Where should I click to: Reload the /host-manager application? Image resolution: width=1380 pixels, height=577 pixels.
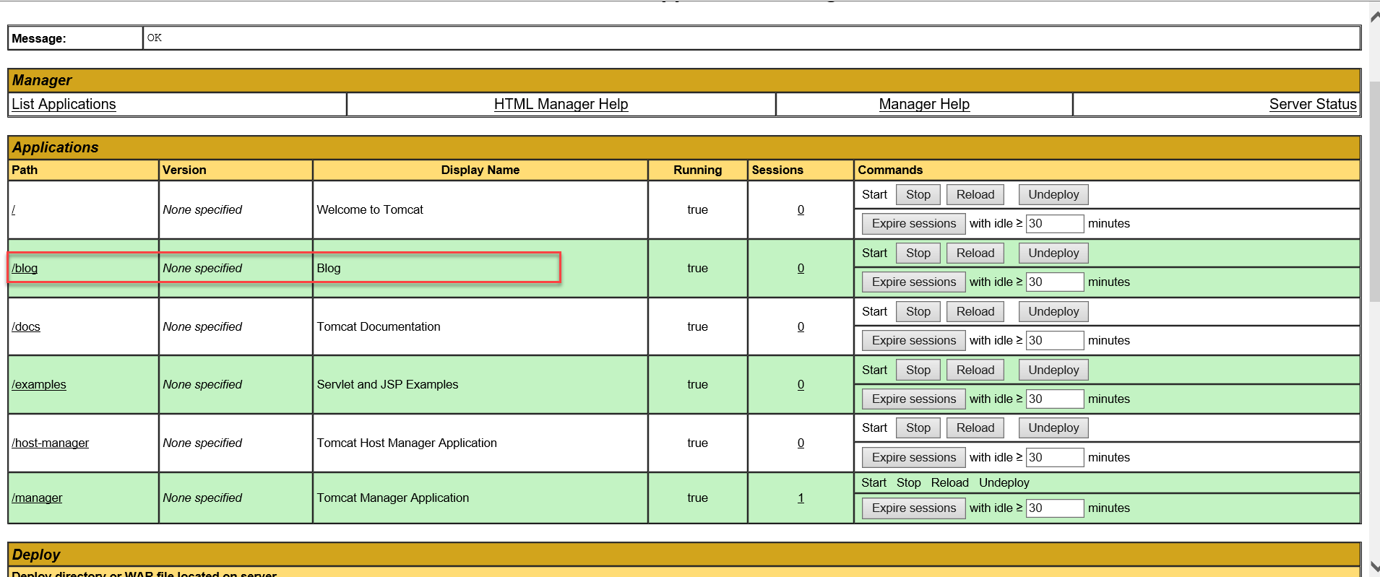tap(975, 428)
